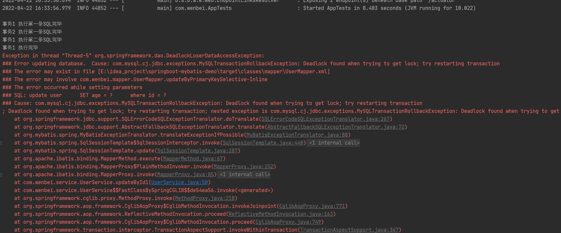Click gutter fold icon beside SqlSessionInterceptor.invoke line
This screenshot has height=233, width=561.
tap(1, 143)
